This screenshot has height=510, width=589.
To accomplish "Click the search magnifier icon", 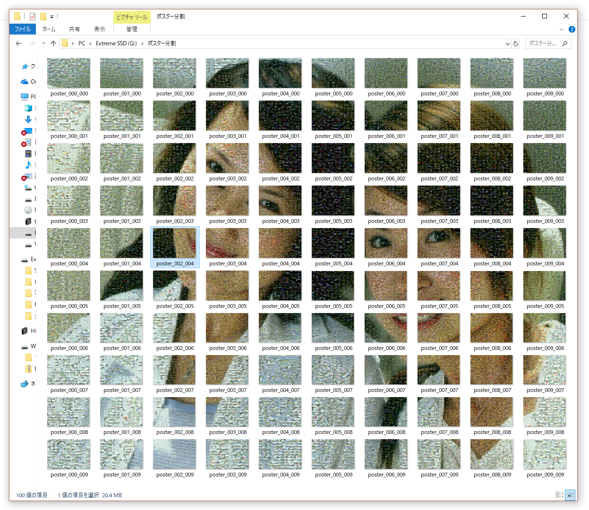I will click(564, 43).
